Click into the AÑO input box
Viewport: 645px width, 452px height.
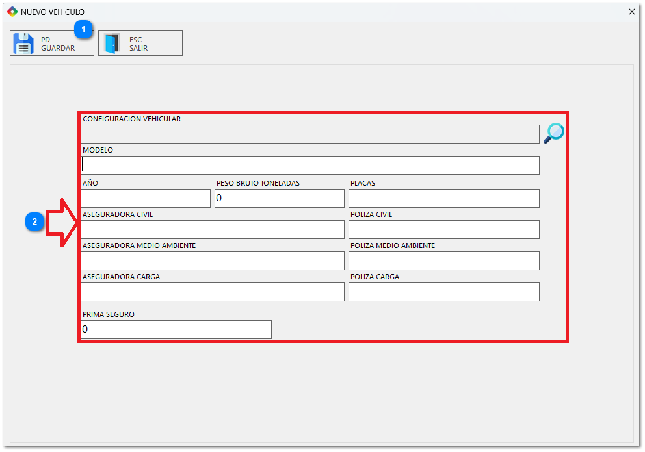(146, 198)
